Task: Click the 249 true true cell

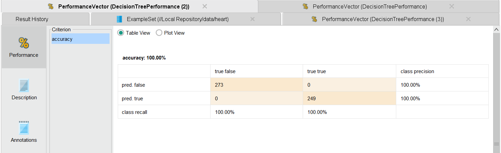Action: pos(349,99)
